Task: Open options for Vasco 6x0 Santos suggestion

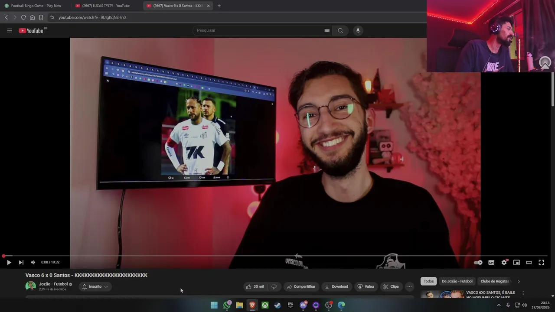Action: tap(523, 293)
